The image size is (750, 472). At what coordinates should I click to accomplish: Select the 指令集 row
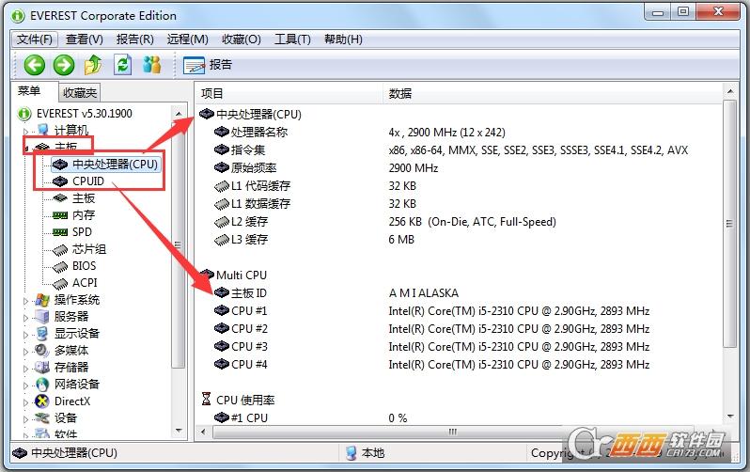tap(460, 150)
